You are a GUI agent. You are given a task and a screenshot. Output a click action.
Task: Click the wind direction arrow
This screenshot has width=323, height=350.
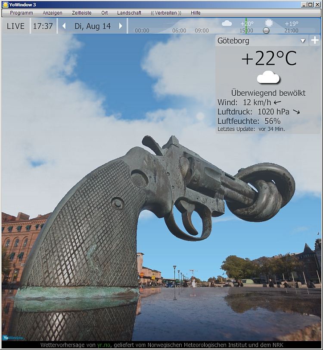[x=277, y=102]
